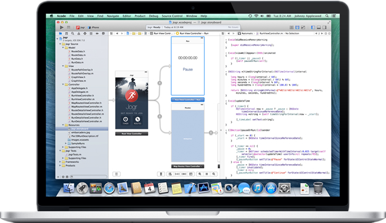Open the iPhone destination scheme dropdown
The width and height of the screenshot is (386, 223).
[x=93, y=27]
